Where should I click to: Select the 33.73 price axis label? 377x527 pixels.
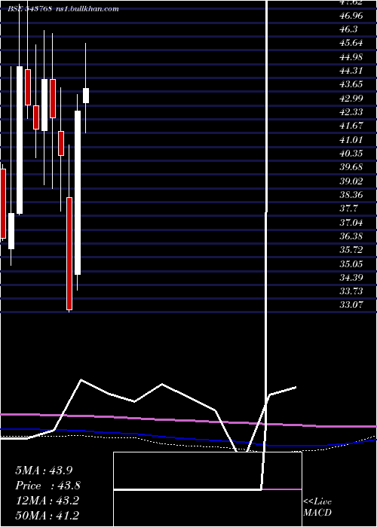point(351,291)
